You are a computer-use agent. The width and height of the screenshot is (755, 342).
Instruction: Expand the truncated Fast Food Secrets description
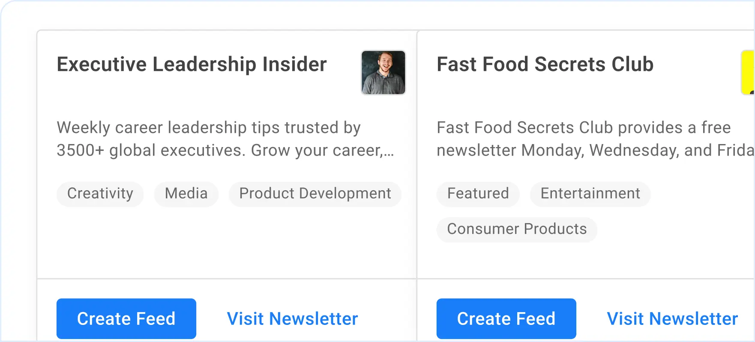click(x=591, y=139)
